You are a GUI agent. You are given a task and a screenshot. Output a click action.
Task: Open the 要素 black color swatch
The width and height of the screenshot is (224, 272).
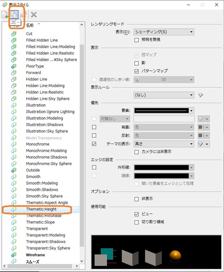click(x=164, y=111)
